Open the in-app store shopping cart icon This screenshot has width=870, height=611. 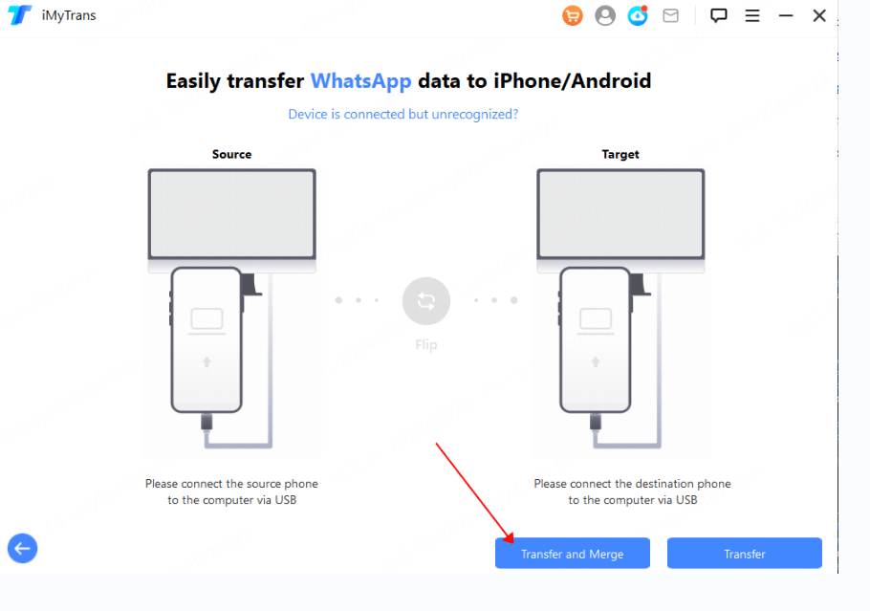pos(573,15)
